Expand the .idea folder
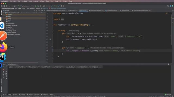Image resolution: width=174 pixels, height=97 pixels. tap(5, 16)
